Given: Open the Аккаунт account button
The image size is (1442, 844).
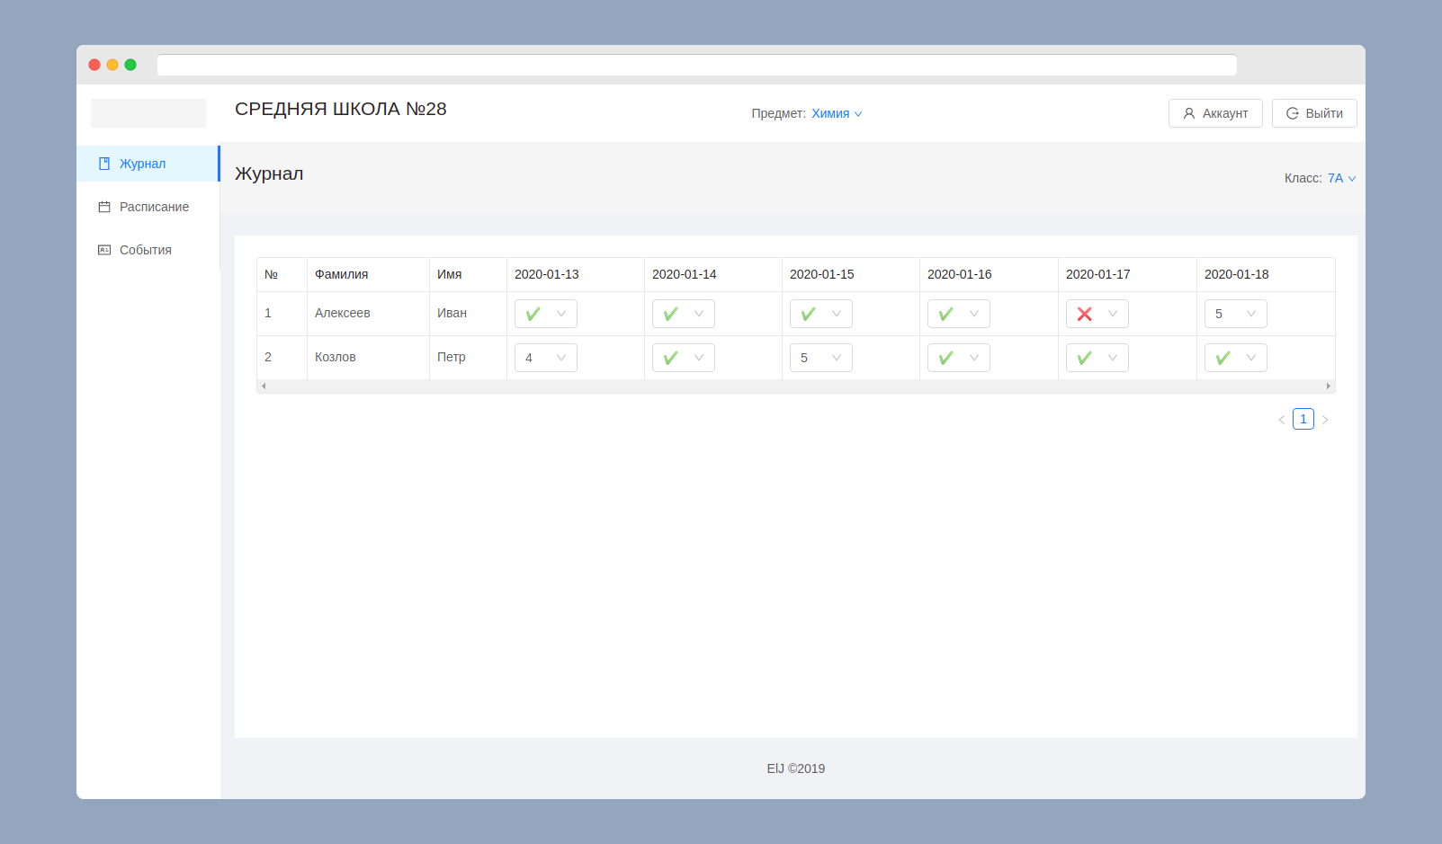Looking at the screenshot, I should coord(1215,113).
